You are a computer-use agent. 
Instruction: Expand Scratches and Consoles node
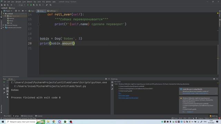pyautogui.click(x=3, y=28)
